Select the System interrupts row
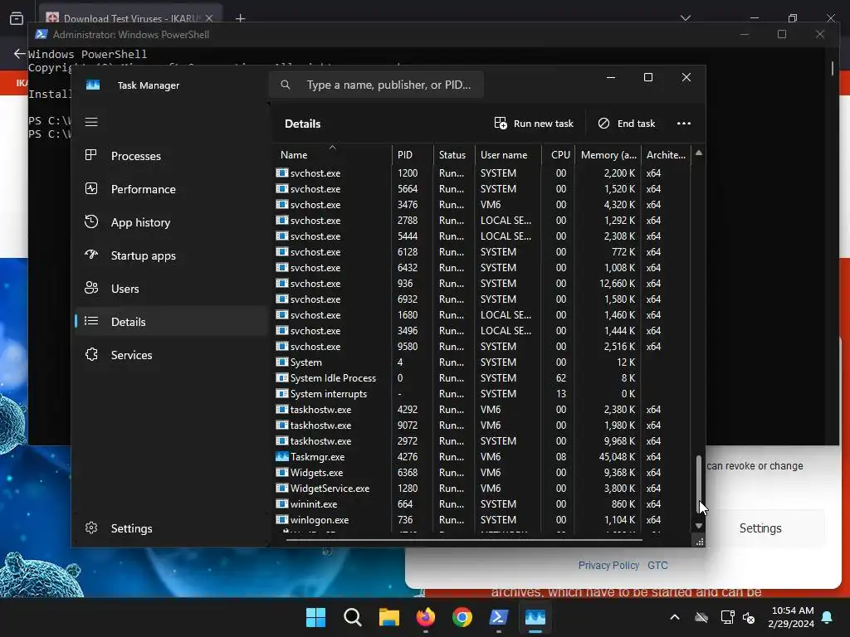 481,394
